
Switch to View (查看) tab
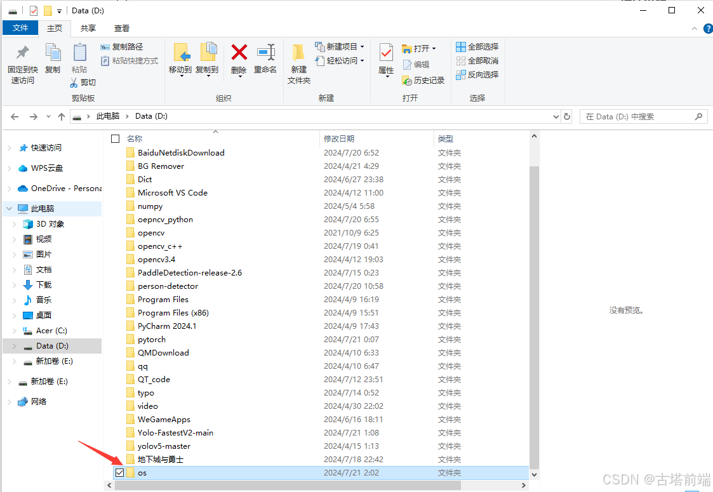click(x=122, y=28)
